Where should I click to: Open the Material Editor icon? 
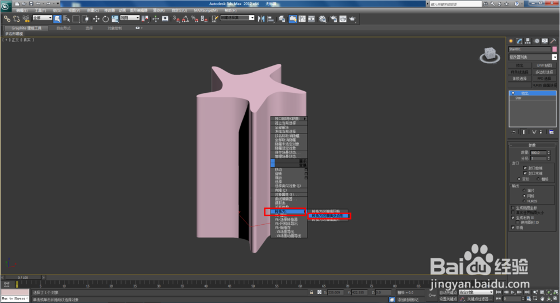(323, 19)
